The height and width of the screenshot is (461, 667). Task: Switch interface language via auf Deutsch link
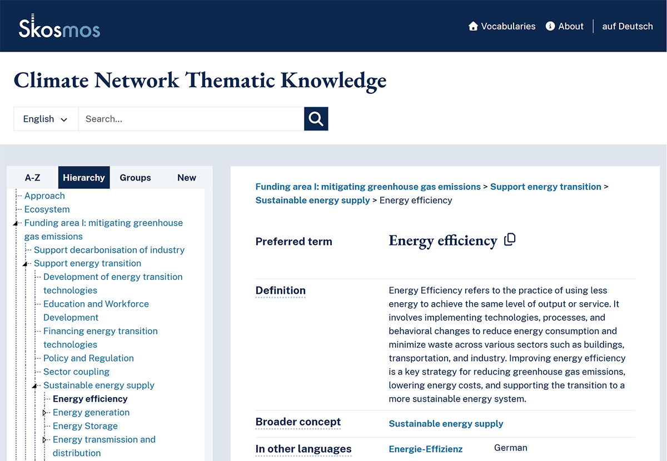627,26
